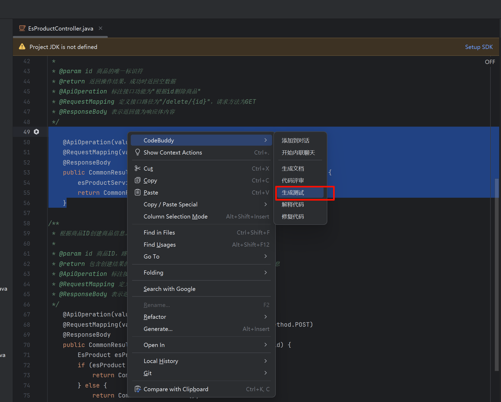Click the Compare with Clipboard icon

click(x=138, y=389)
